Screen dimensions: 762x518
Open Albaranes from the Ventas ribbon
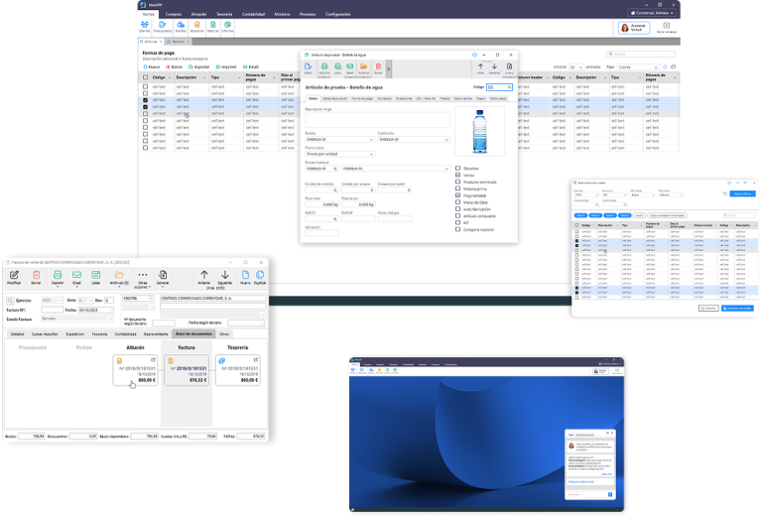196,27
